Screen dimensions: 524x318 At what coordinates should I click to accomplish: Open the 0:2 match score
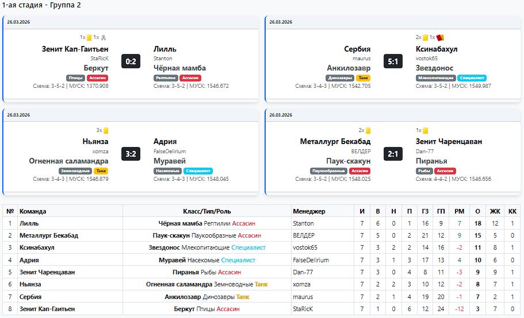click(131, 61)
